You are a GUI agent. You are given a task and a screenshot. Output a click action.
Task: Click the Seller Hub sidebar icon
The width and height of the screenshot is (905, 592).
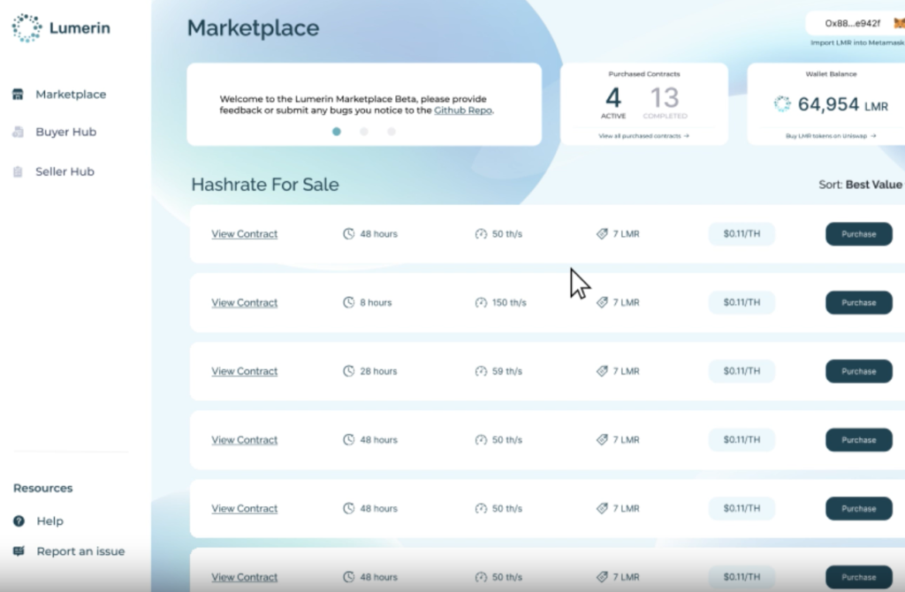[x=18, y=172]
